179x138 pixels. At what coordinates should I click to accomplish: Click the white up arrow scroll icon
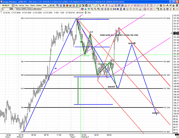[127, 9]
